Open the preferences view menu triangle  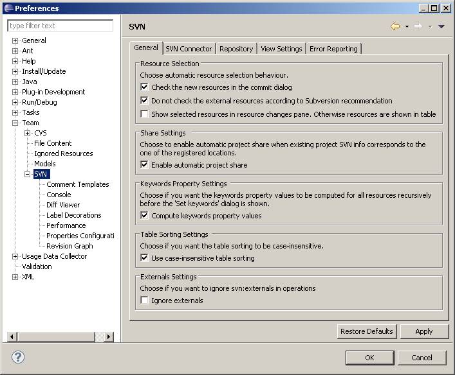click(x=441, y=26)
